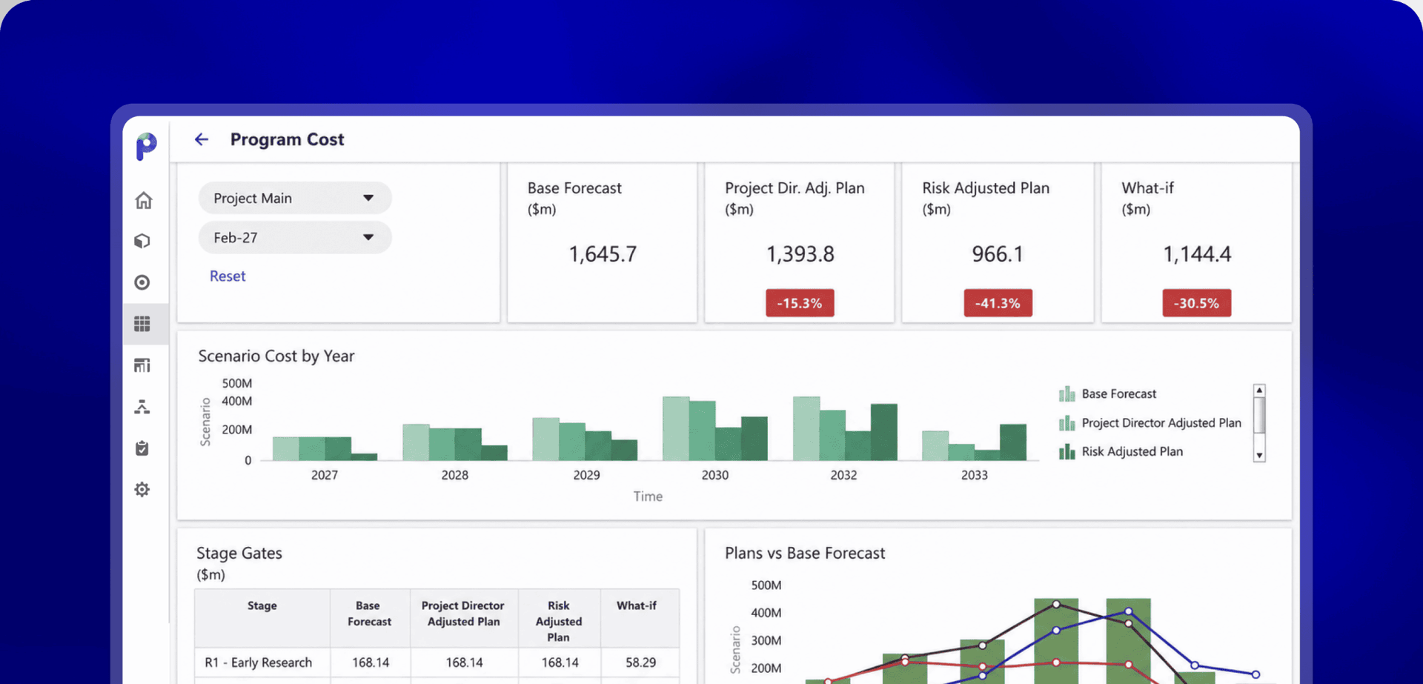1423x684 pixels.
Task: Click the legend scroll down arrow
Action: [x=1259, y=456]
